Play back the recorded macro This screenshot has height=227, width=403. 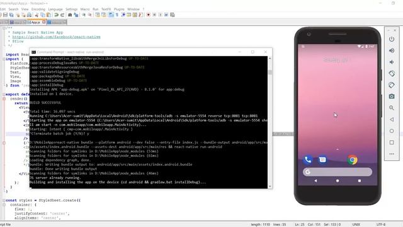pos(160,15)
